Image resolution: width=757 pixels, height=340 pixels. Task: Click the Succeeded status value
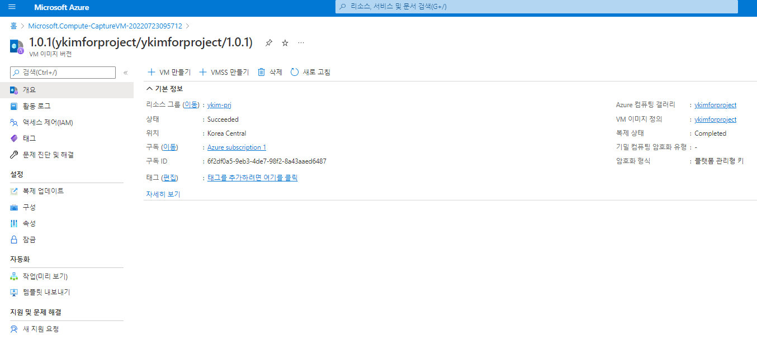point(223,119)
